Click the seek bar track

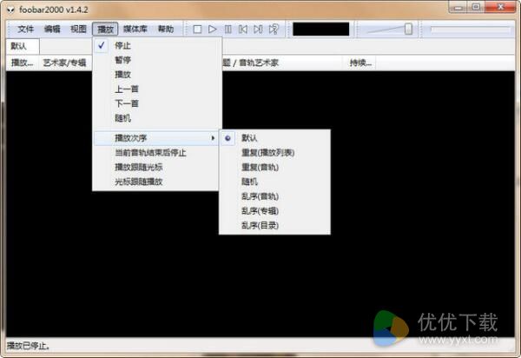[x=470, y=30]
